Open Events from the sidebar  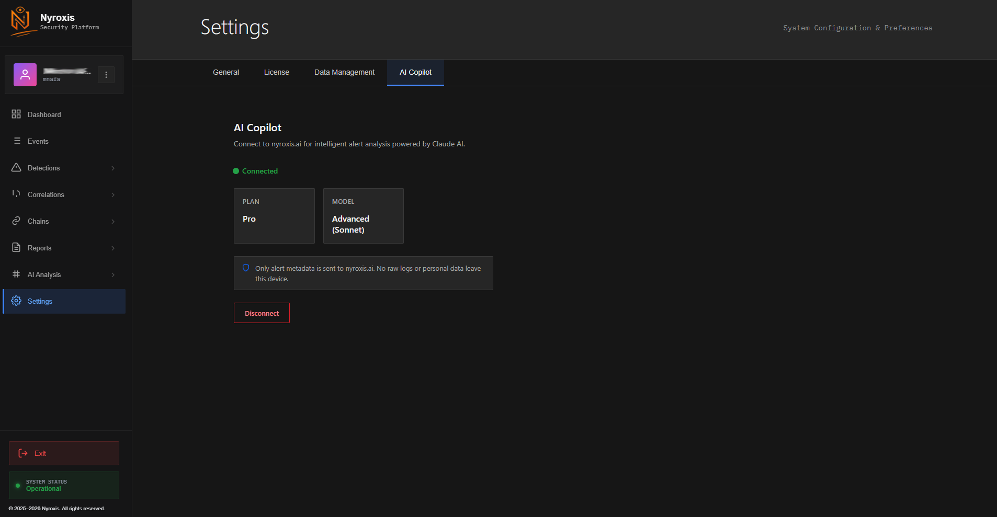[x=64, y=141]
